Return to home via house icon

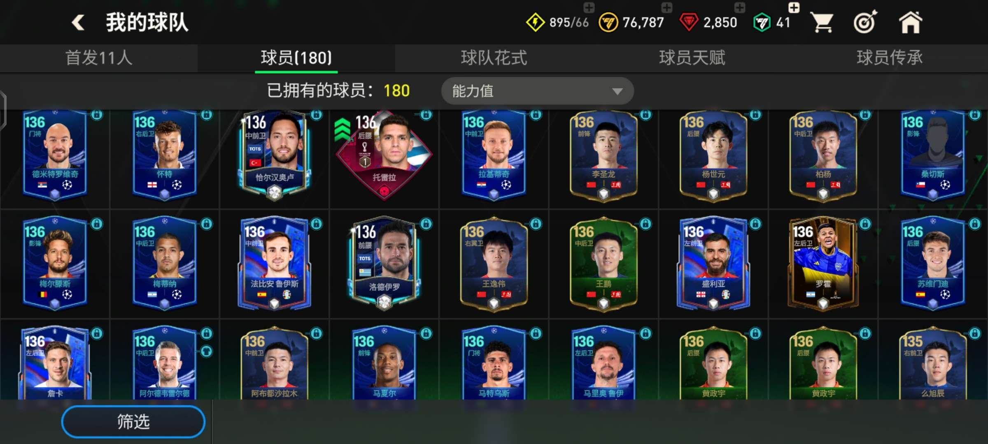coord(910,22)
